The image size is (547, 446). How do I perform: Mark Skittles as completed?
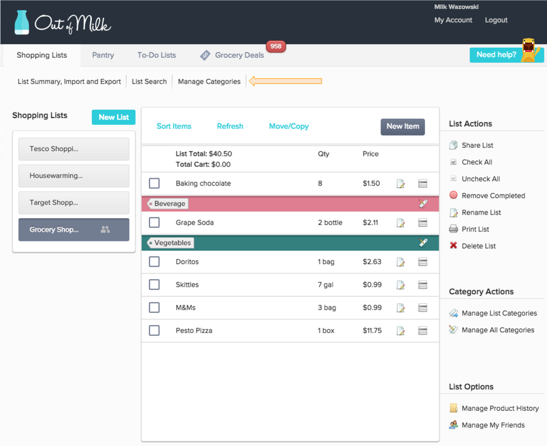[154, 285]
